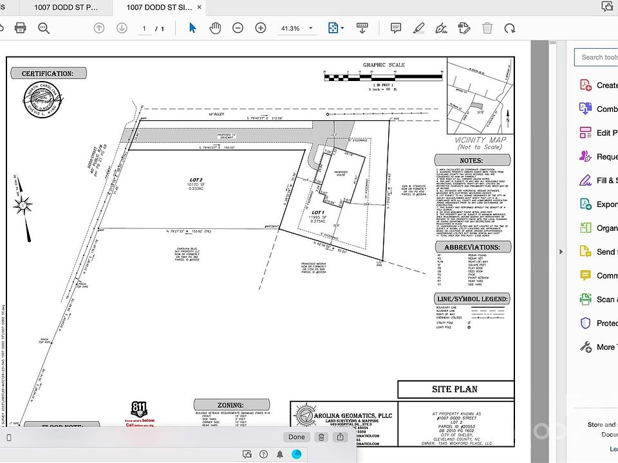Select the 1007 DODD ST SI... tab

coord(159,7)
